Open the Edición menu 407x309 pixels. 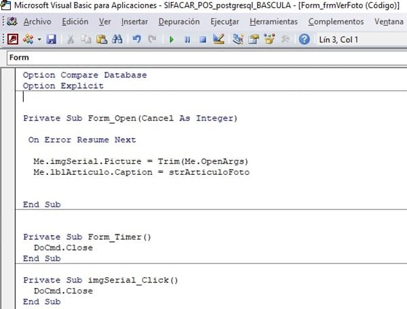click(x=75, y=22)
